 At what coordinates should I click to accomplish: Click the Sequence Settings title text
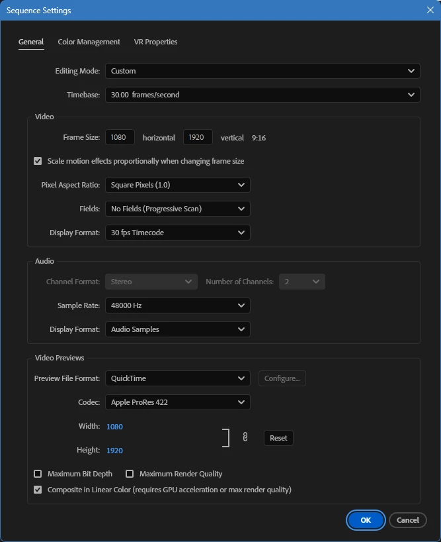click(38, 11)
